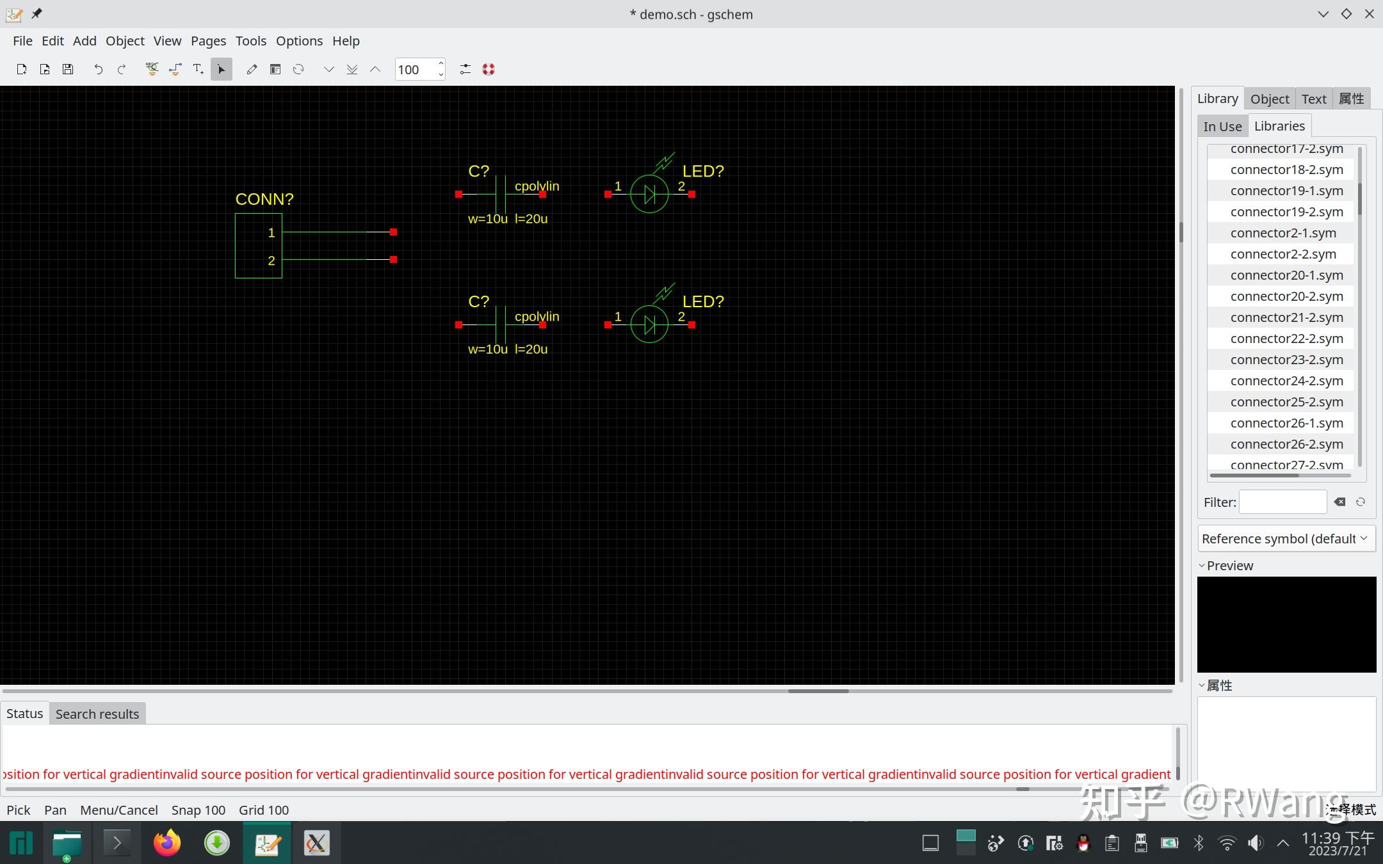Screen dimensions: 1383x864
Task: Select the add net wire tool
Action: point(175,69)
